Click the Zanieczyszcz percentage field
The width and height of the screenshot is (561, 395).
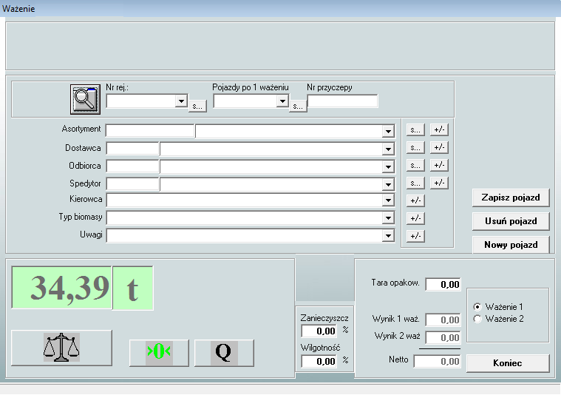(319, 331)
